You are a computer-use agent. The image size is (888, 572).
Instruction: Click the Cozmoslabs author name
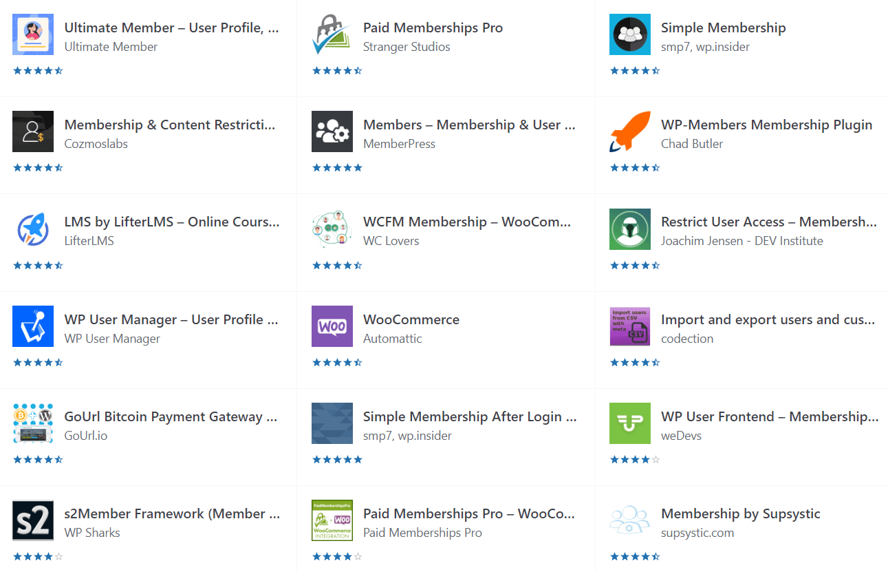[96, 144]
